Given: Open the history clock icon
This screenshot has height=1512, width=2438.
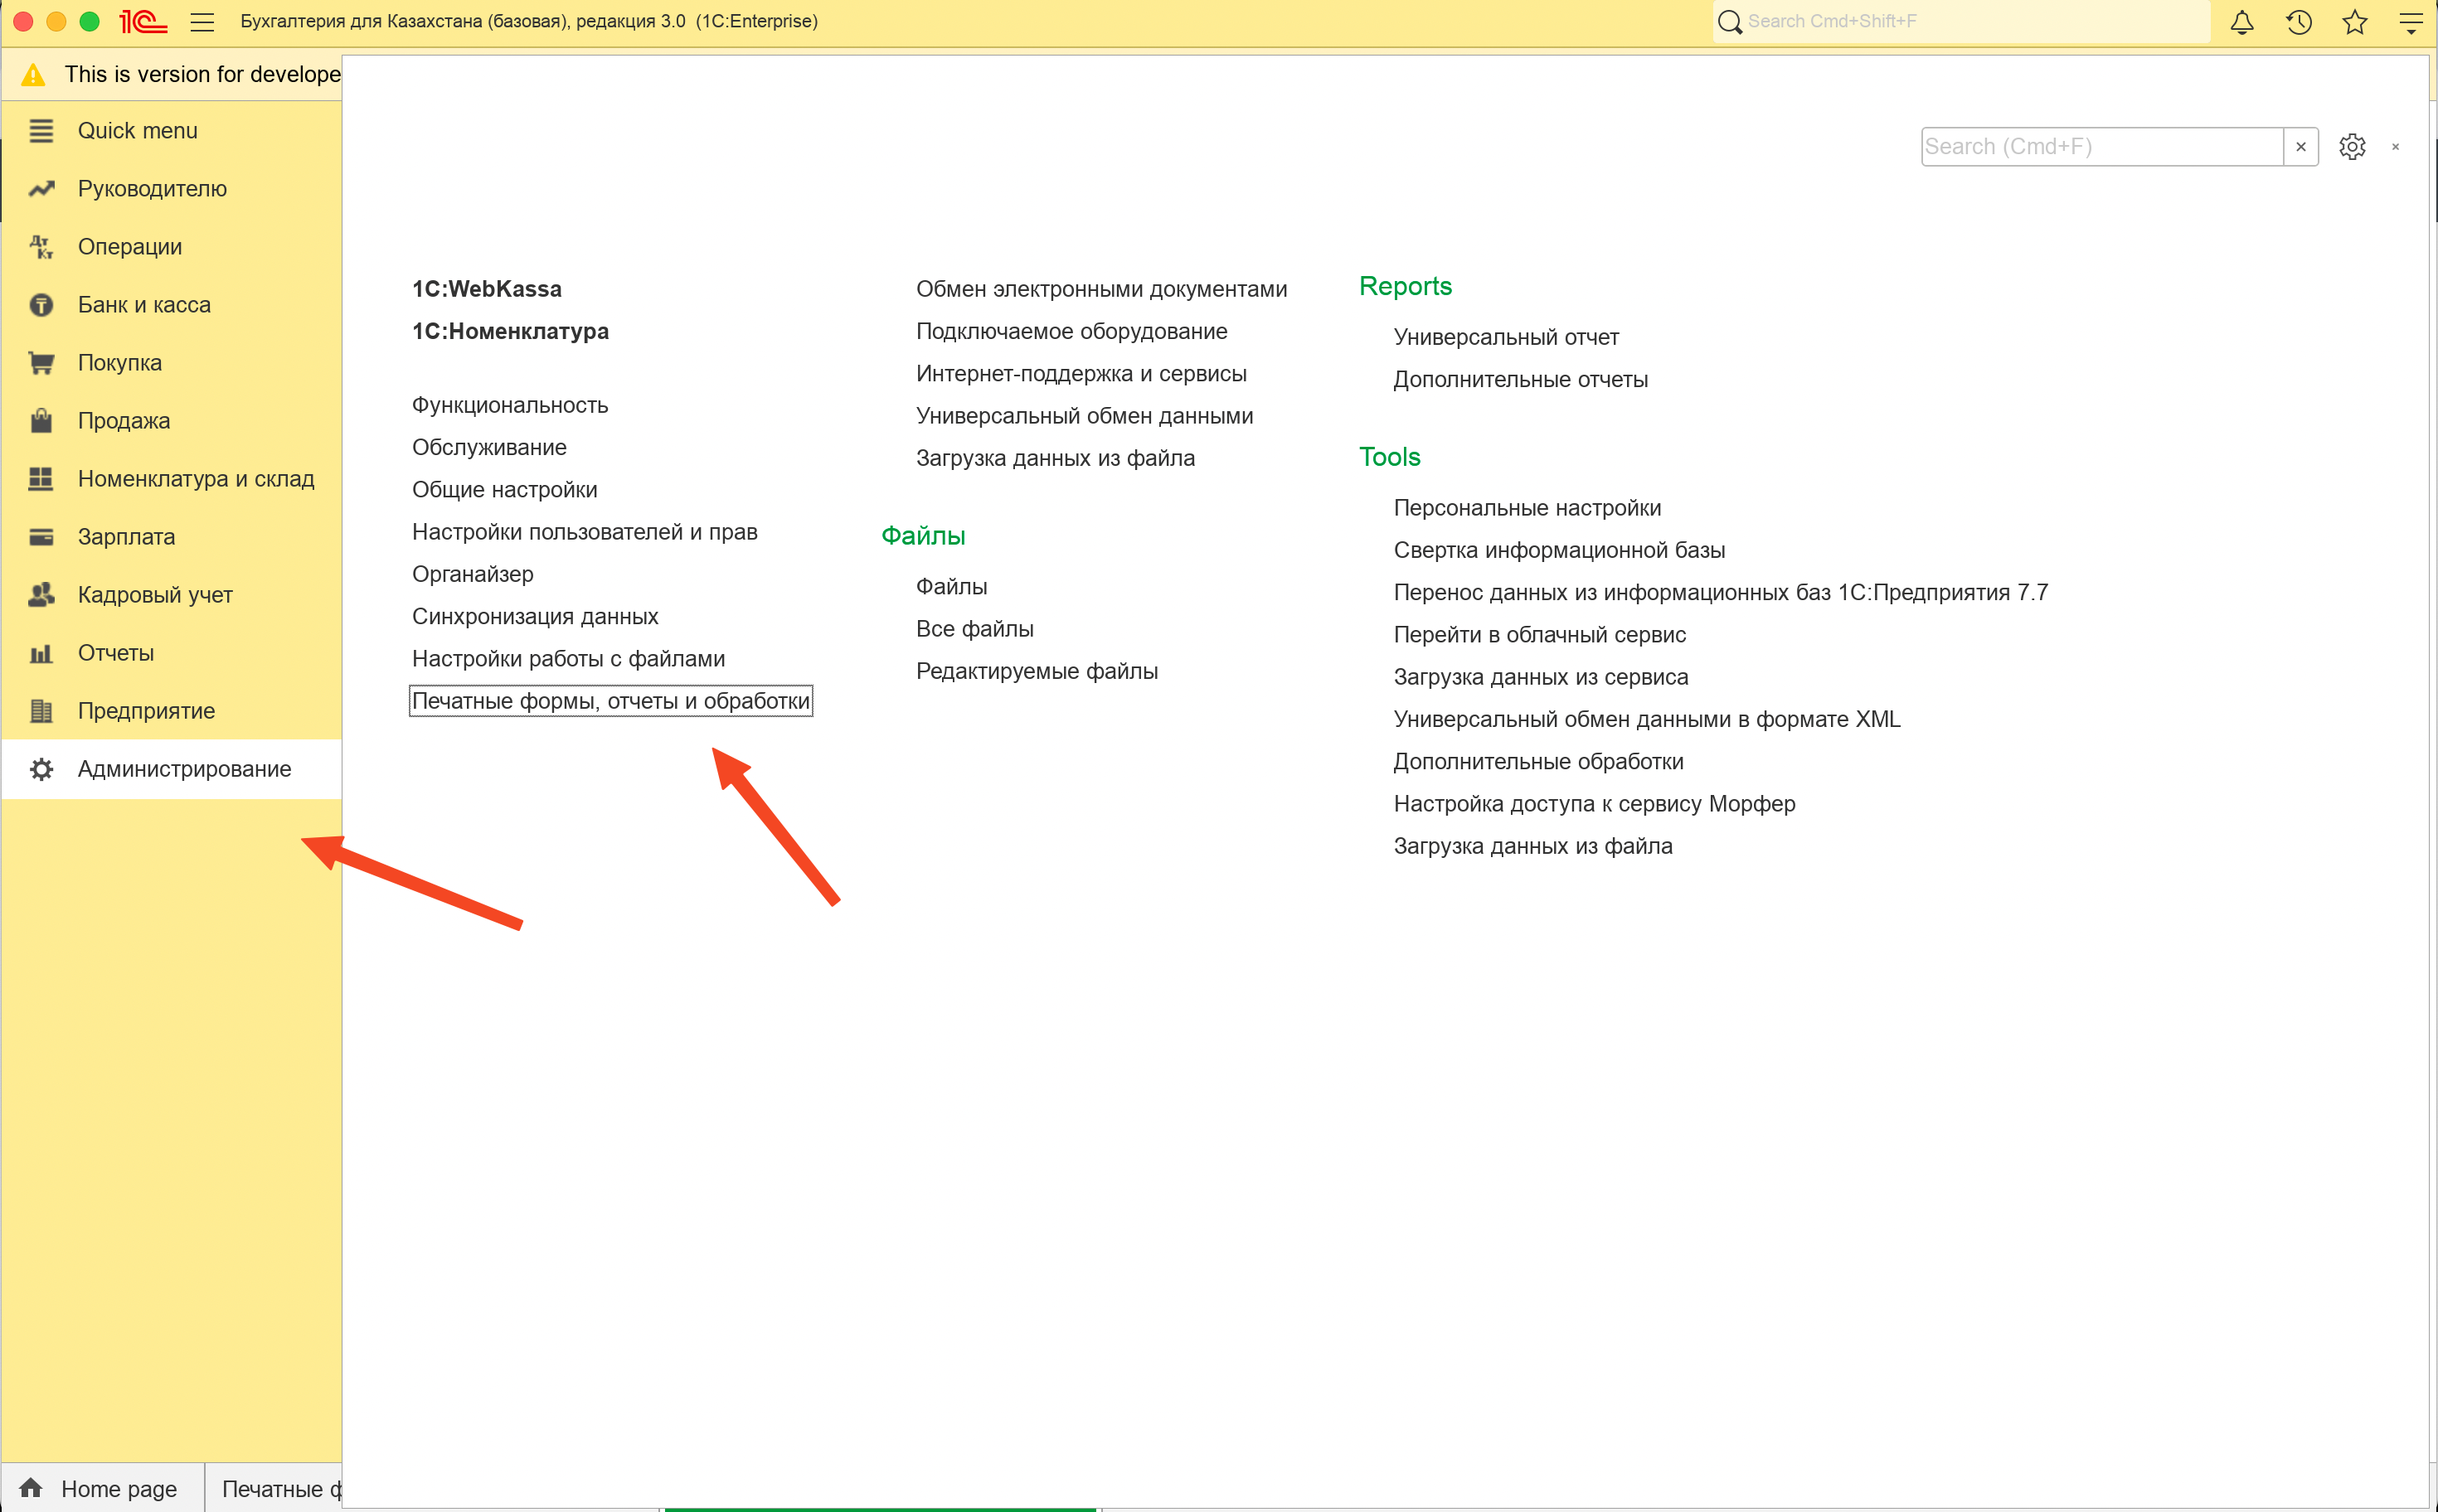Looking at the screenshot, I should pyautogui.click(x=2299, y=22).
